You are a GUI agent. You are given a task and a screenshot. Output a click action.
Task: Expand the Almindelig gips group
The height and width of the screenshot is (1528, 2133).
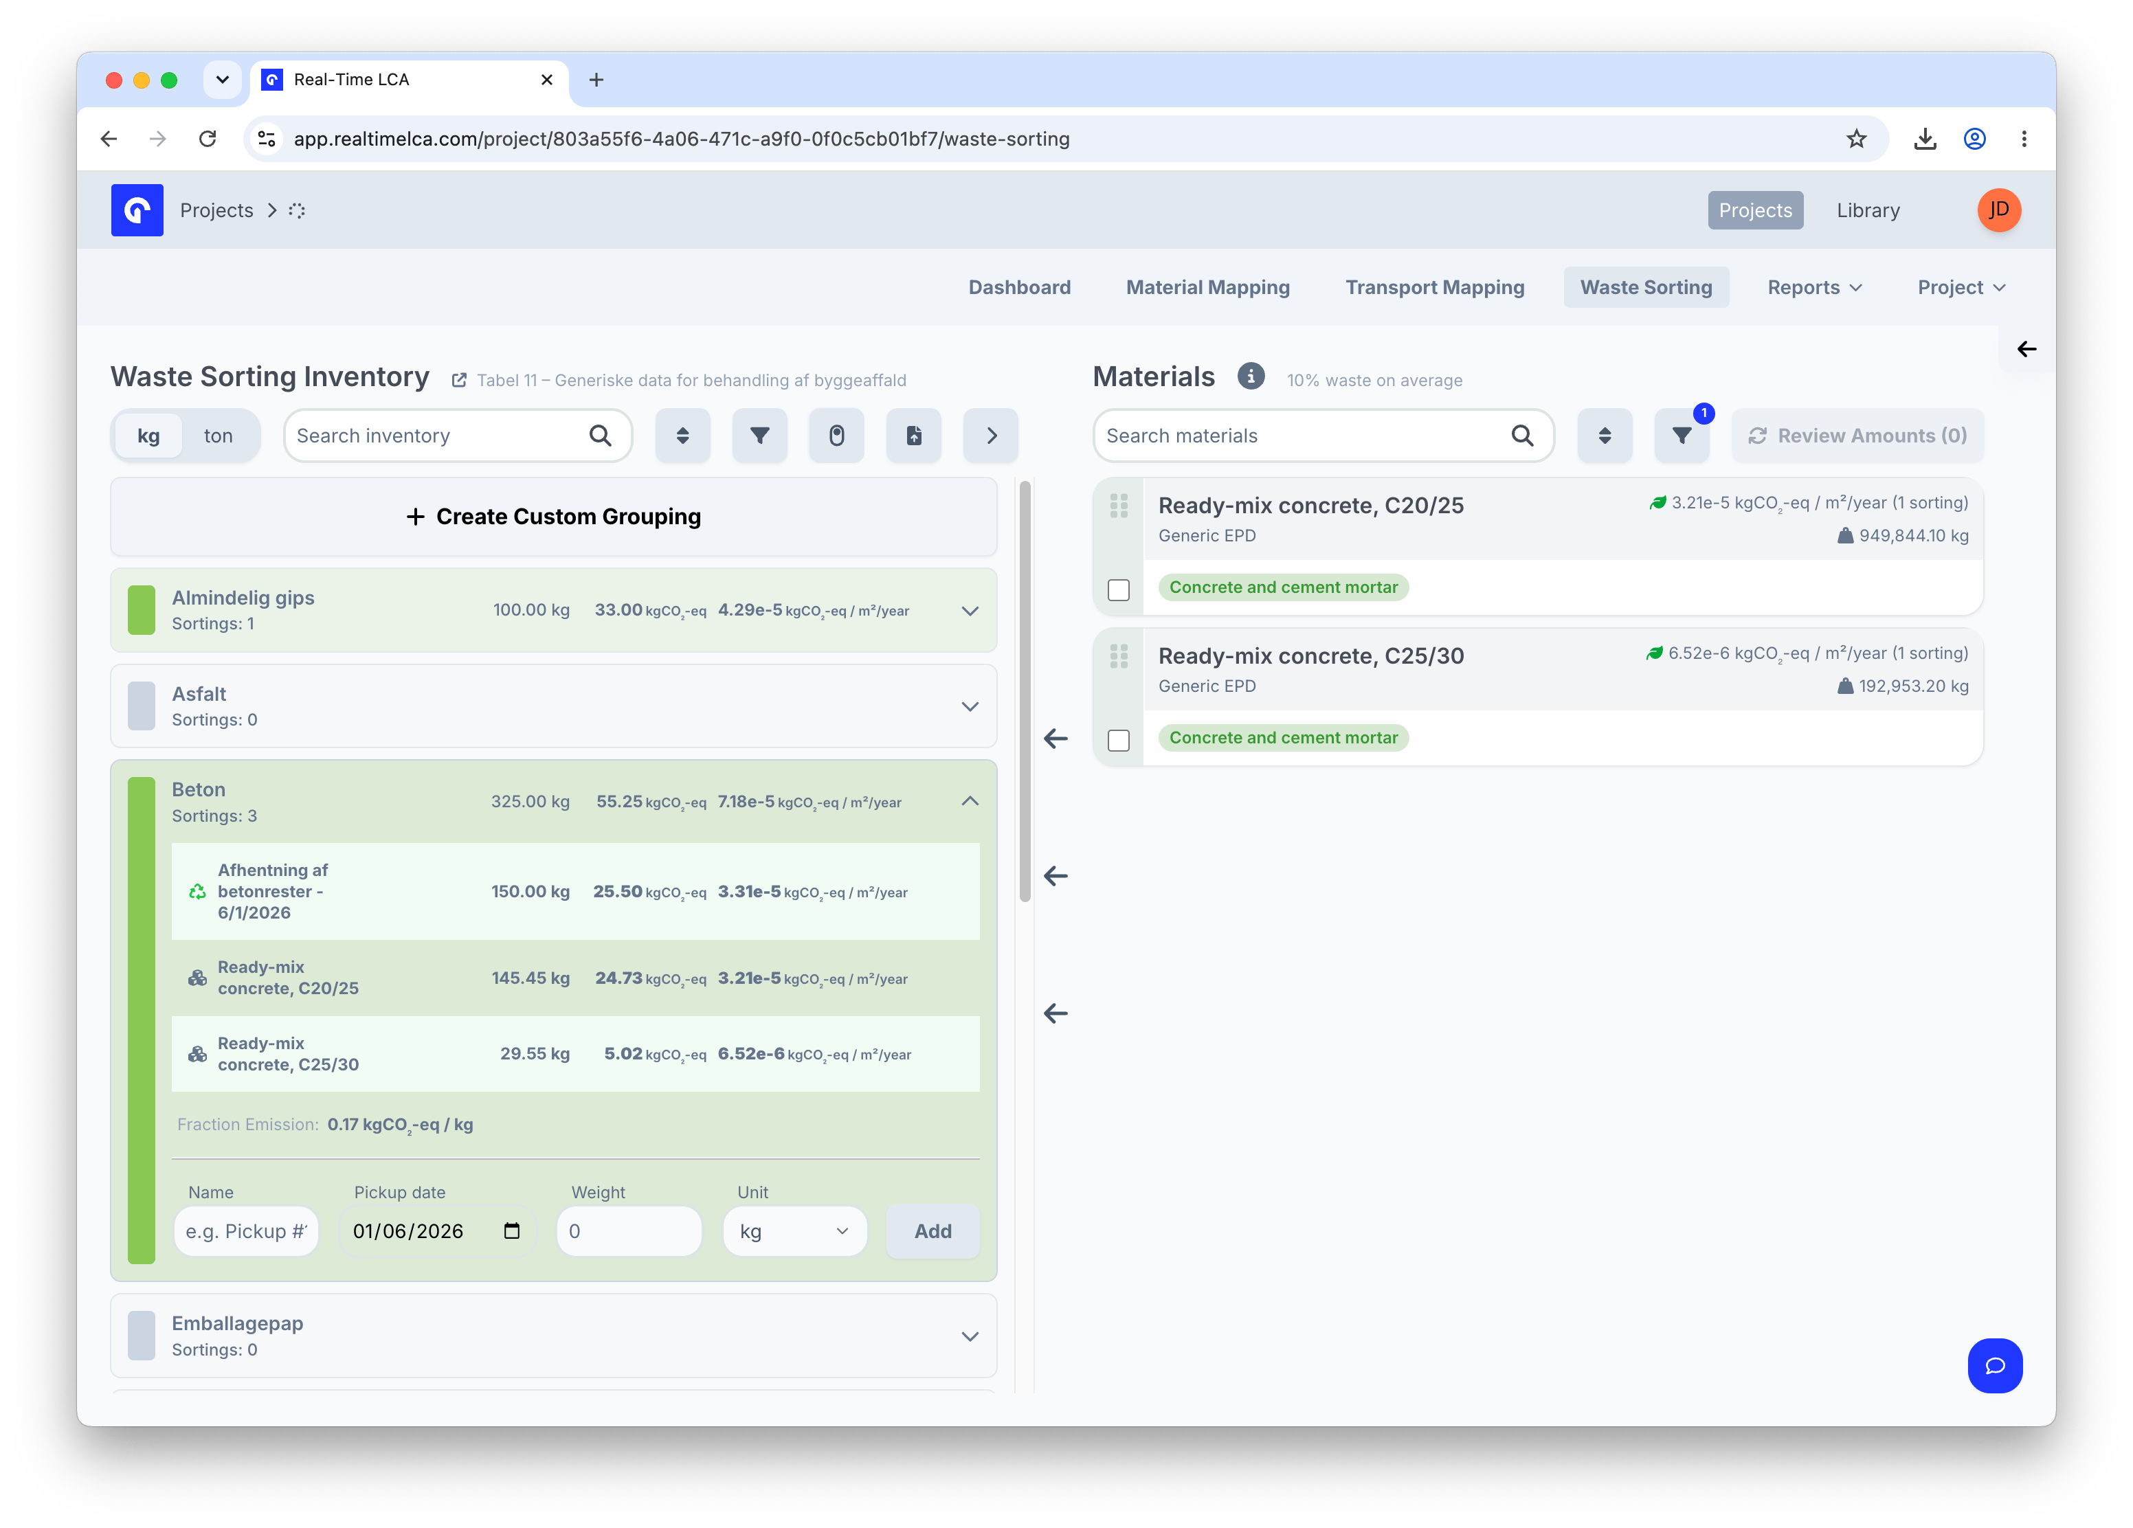(970, 611)
